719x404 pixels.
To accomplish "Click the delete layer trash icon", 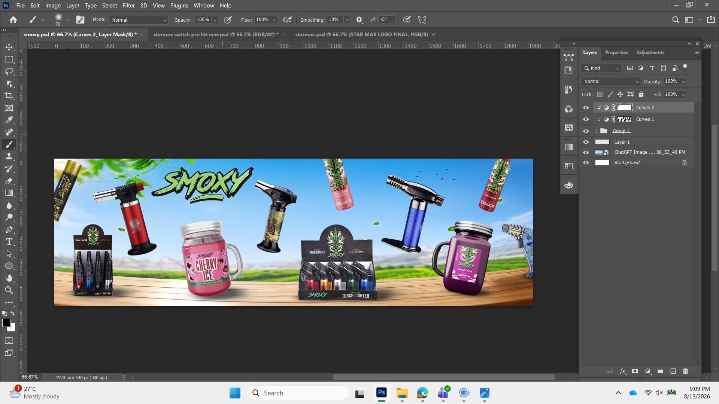I will (x=685, y=371).
